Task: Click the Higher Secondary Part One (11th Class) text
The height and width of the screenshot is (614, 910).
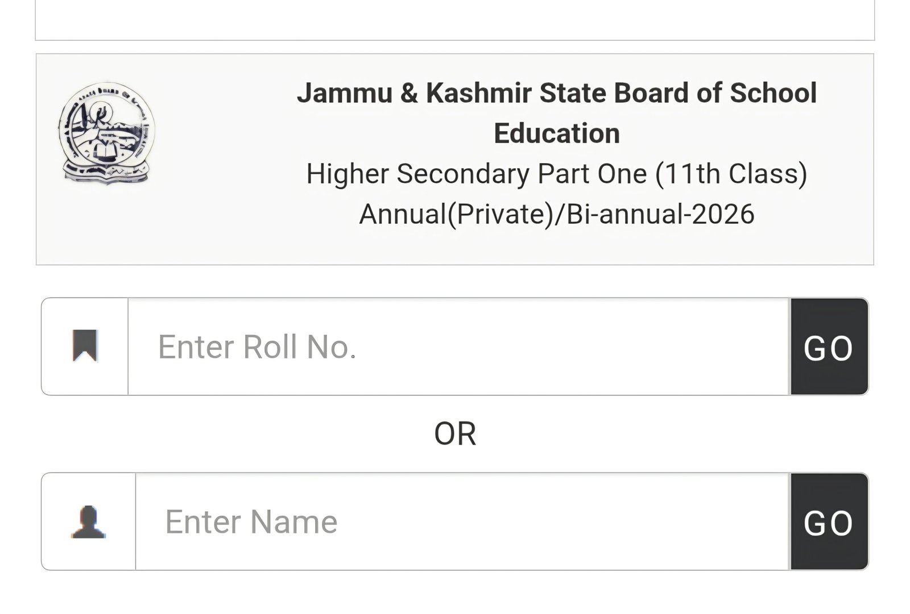Action: (x=557, y=174)
